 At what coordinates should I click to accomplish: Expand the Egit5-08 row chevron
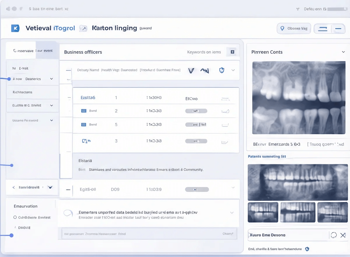(233, 187)
